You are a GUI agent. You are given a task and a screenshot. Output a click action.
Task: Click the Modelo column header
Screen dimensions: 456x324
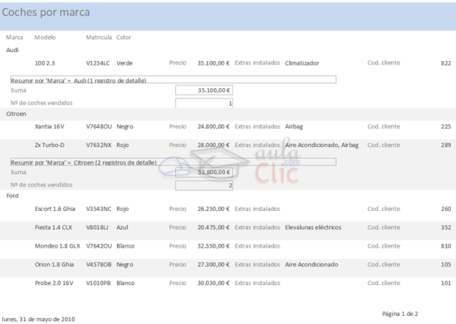point(45,37)
